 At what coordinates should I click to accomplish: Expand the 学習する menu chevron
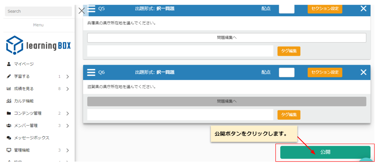67,77
